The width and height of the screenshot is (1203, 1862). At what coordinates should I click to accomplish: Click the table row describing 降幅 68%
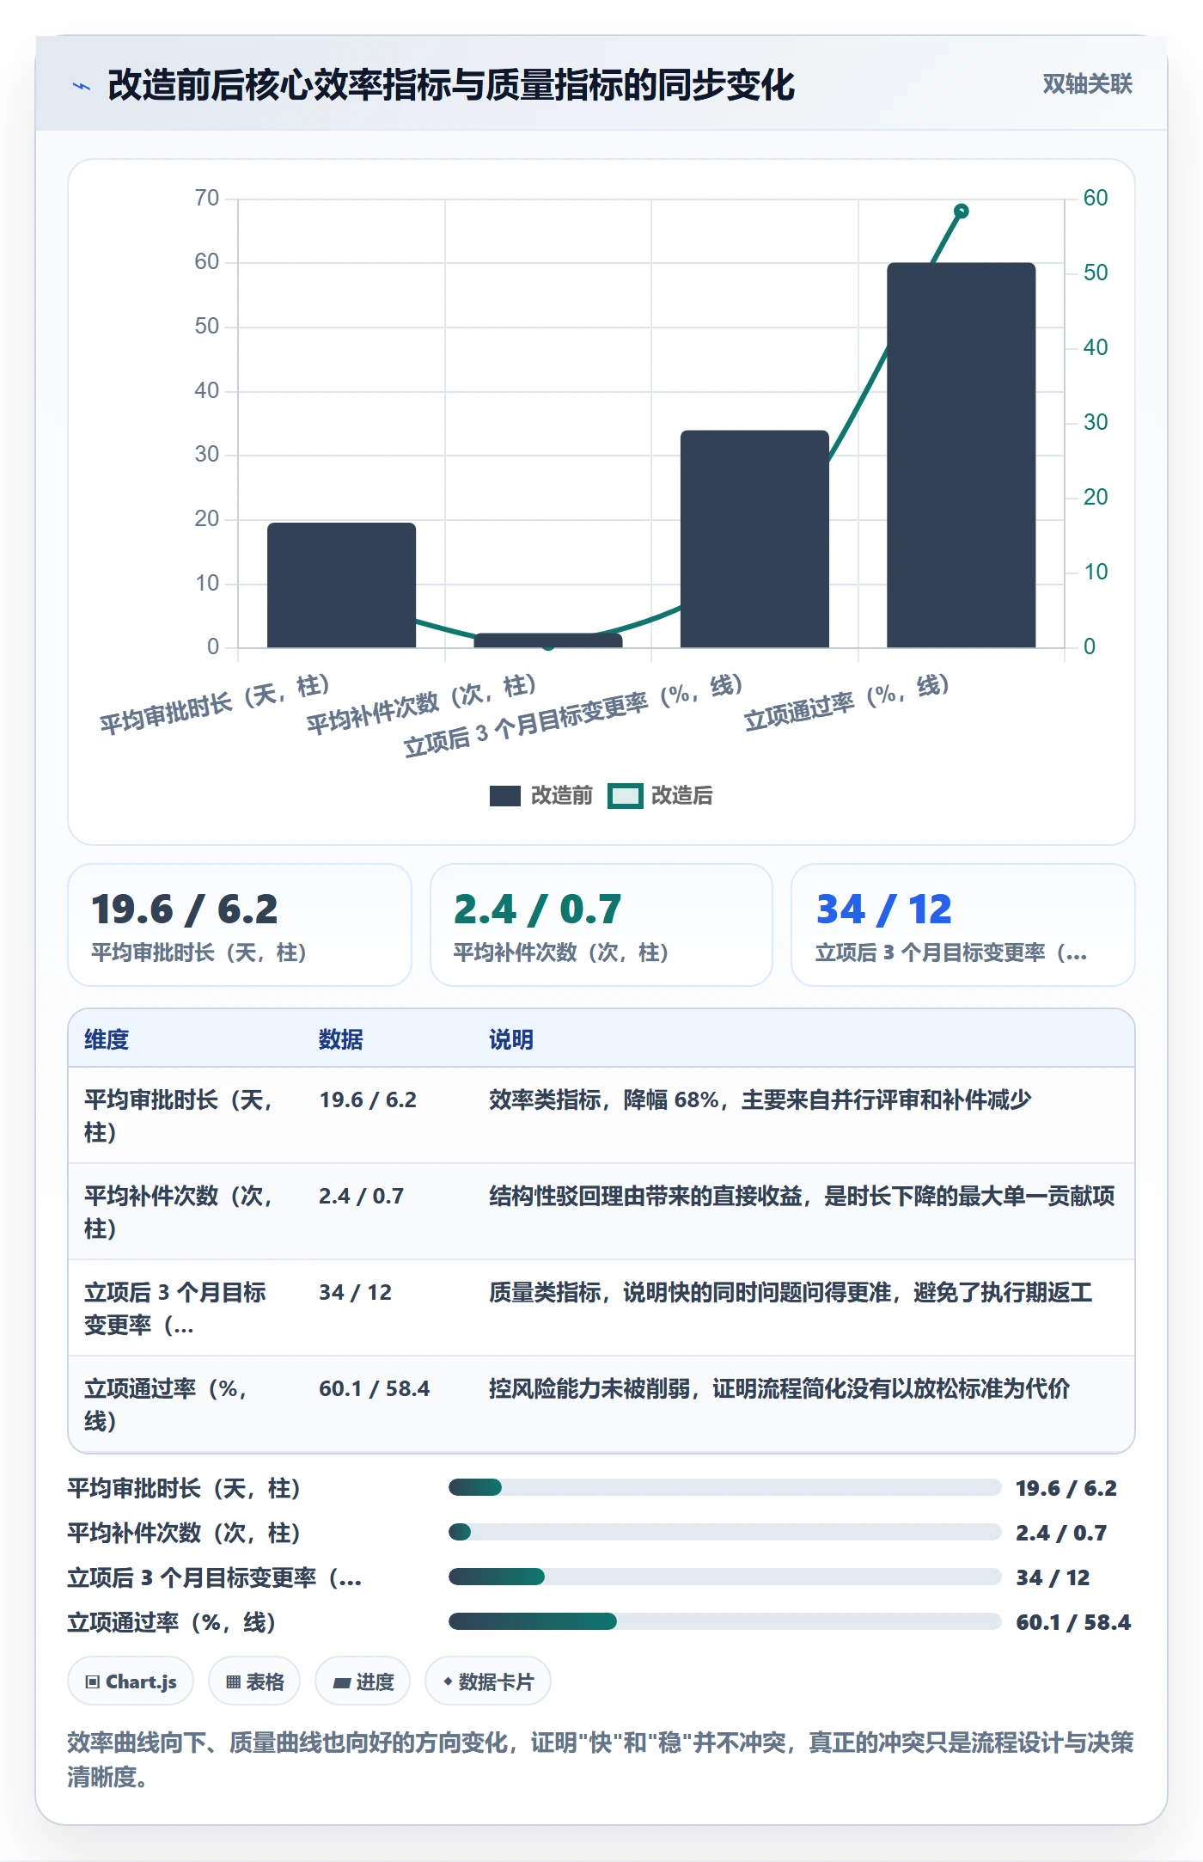click(601, 1116)
